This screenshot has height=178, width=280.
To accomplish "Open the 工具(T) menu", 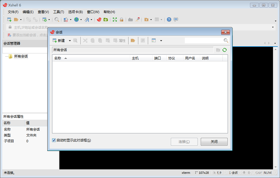I will [59, 12].
